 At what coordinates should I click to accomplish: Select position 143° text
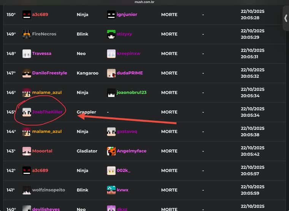[x=11, y=151]
